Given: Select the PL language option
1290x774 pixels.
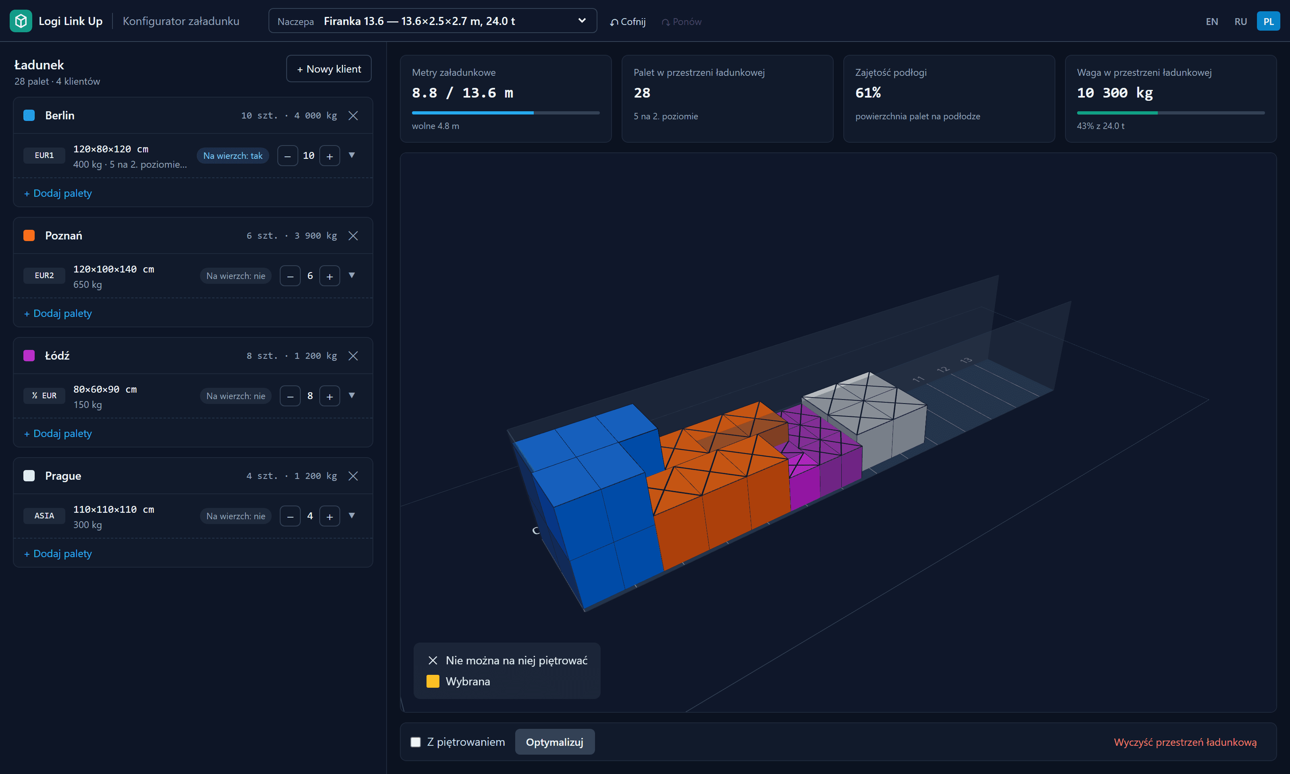Looking at the screenshot, I should [1268, 21].
